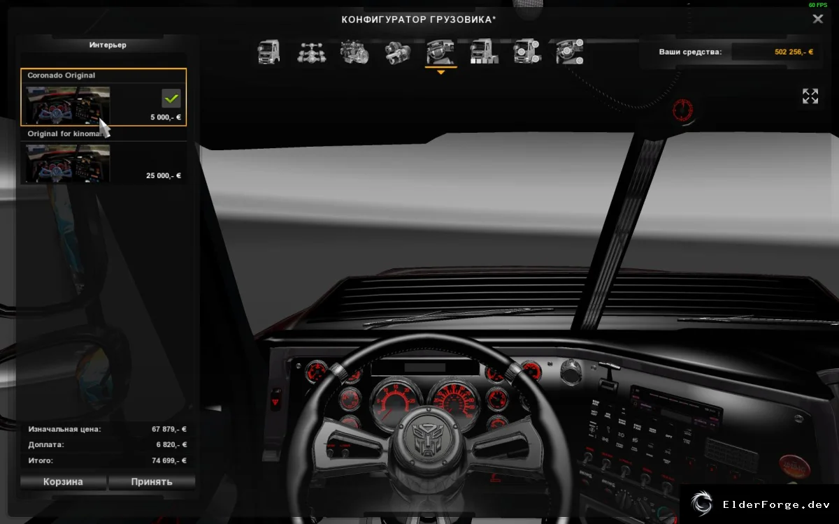
Task: Click the Корзина button
Action: point(63,481)
